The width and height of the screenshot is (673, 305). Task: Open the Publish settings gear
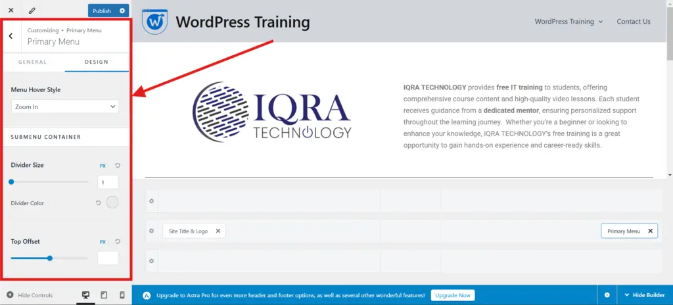click(x=122, y=11)
